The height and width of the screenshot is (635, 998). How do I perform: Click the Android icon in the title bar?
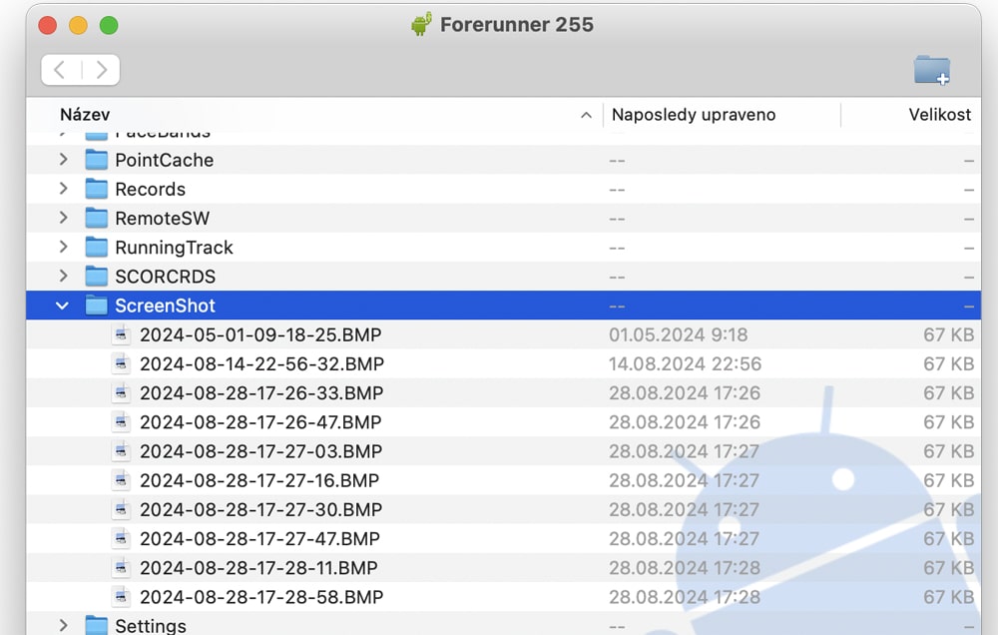pyautogui.click(x=421, y=24)
